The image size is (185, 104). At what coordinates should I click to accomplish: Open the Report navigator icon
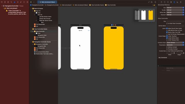(x=27, y=2)
